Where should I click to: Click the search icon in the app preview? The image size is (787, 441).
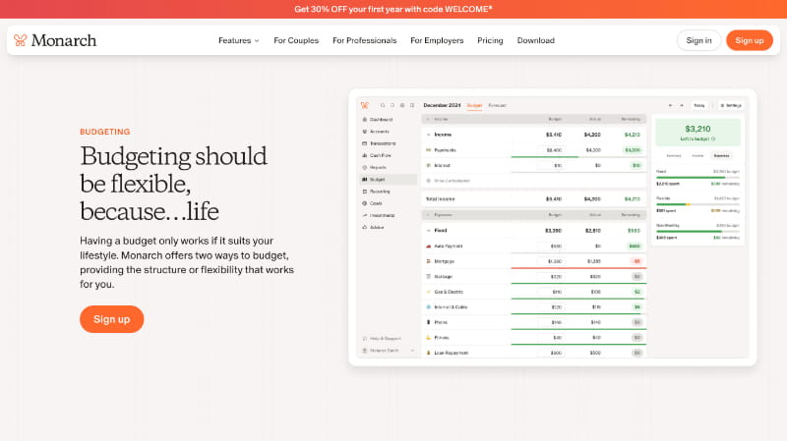(x=383, y=105)
